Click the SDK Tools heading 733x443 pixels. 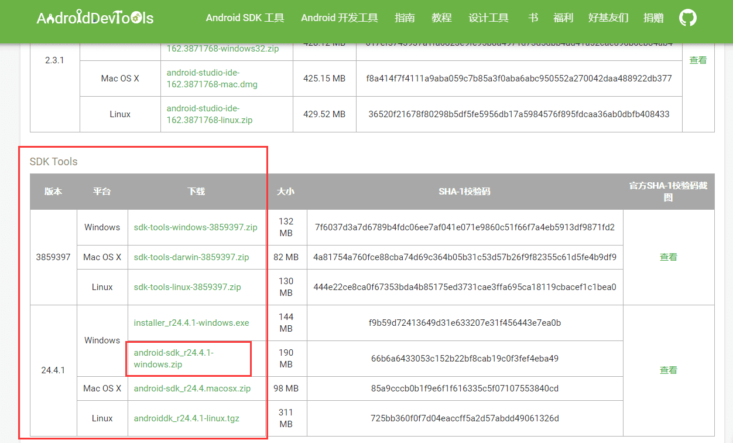click(x=53, y=162)
